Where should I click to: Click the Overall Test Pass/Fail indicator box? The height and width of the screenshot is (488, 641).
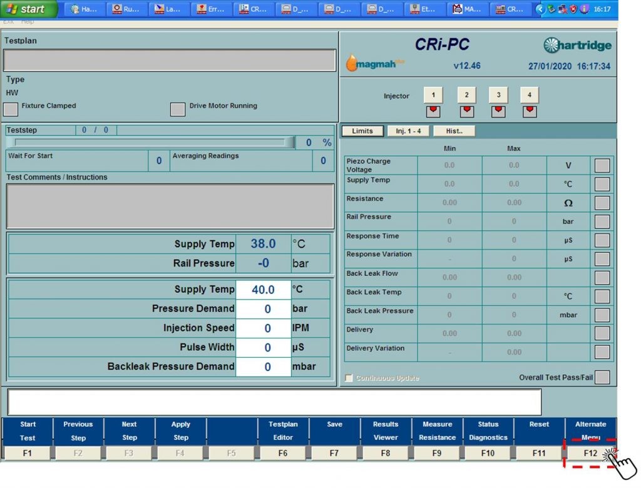[602, 377]
